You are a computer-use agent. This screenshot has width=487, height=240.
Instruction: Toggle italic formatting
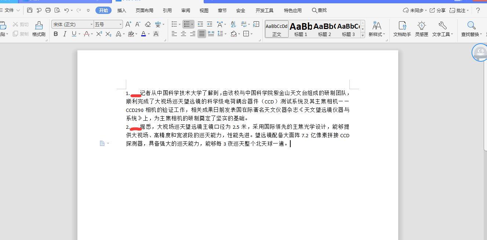65,34
